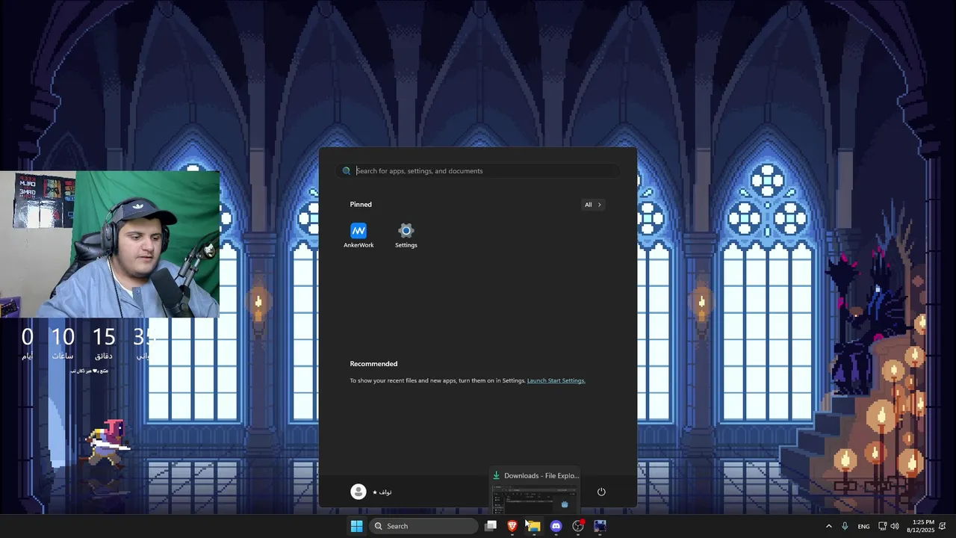Select the Downloads File Explorer preview thumbnail

point(535,490)
